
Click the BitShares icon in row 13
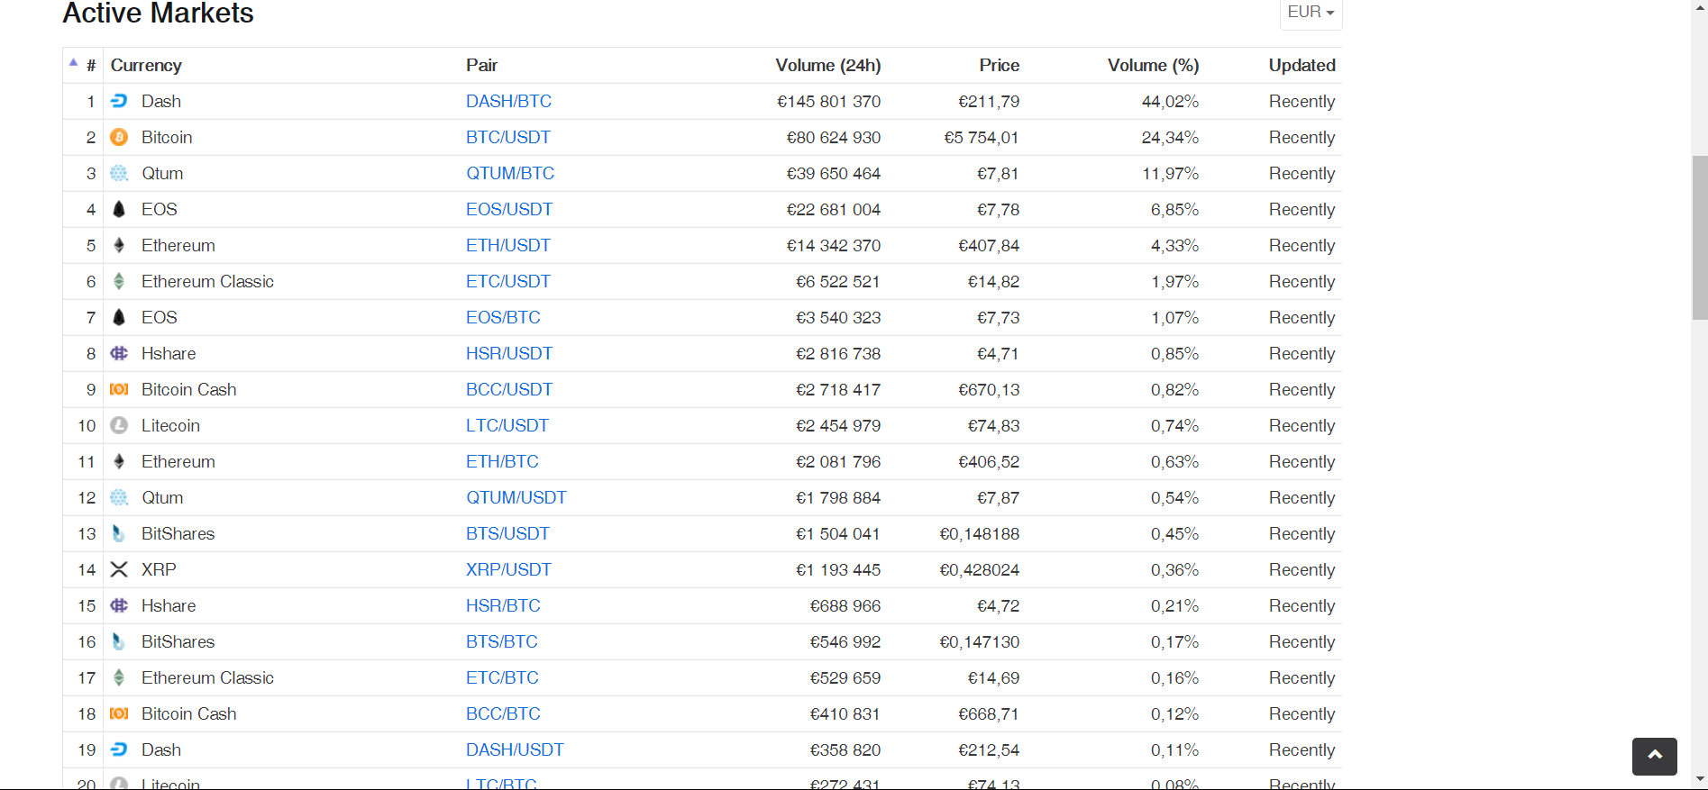pyautogui.click(x=119, y=533)
